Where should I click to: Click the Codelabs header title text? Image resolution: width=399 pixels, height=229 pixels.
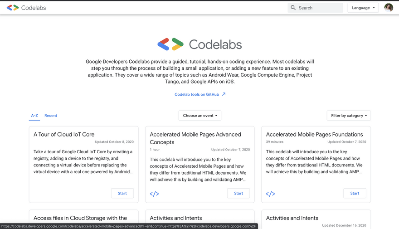pyautogui.click(x=34, y=8)
